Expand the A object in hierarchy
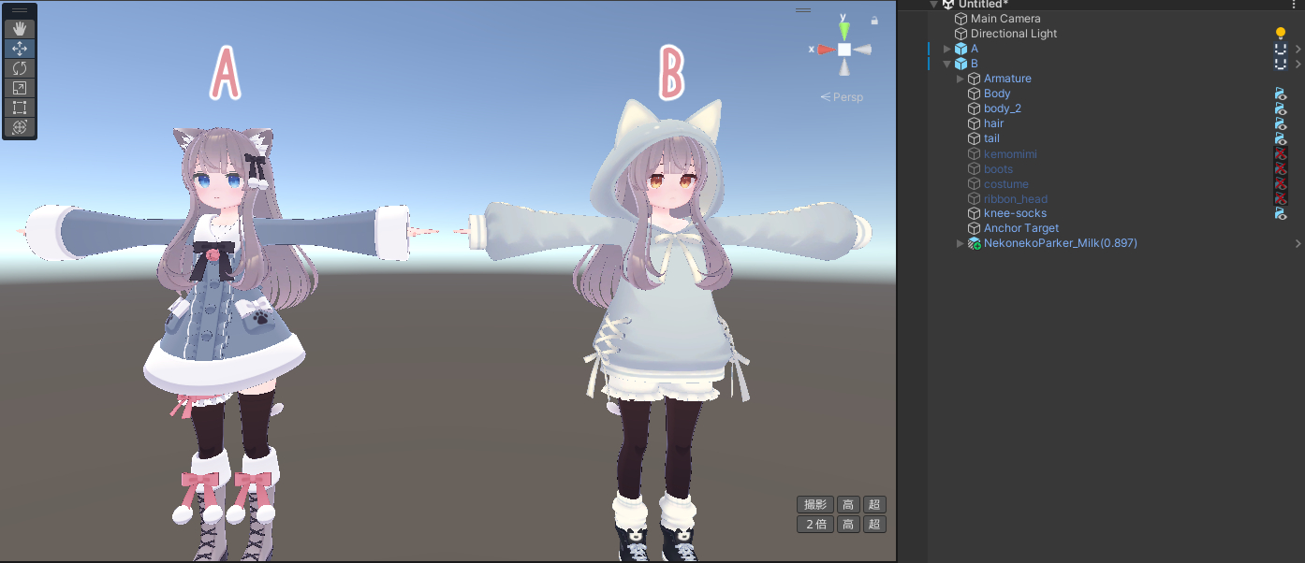Screen dimensions: 1305x563 947,49
